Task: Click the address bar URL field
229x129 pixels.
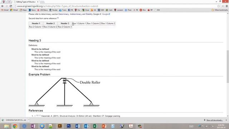Action: (115, 6)
